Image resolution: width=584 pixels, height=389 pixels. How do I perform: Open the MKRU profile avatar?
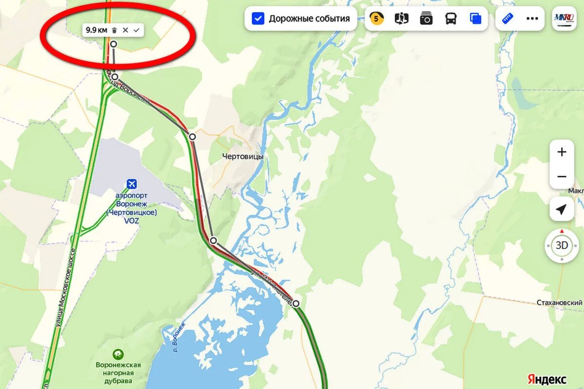tap(564, 18)
